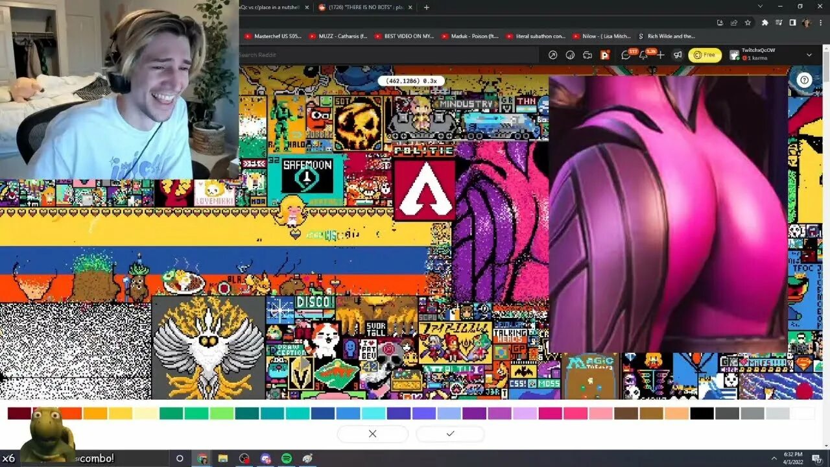Image resolution: width=830 pixels, height=467 pixels.
Task: Click the share page icon in address bar
Action: coord(733,22)
